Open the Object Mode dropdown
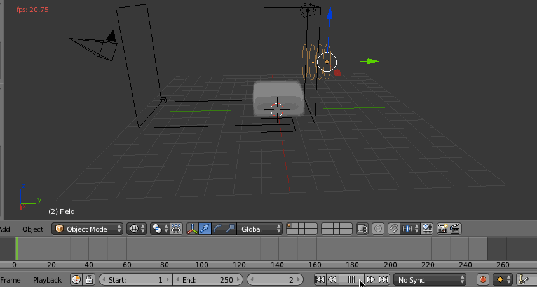The width and height of the screenshot is (537, 287). point(87,229)
